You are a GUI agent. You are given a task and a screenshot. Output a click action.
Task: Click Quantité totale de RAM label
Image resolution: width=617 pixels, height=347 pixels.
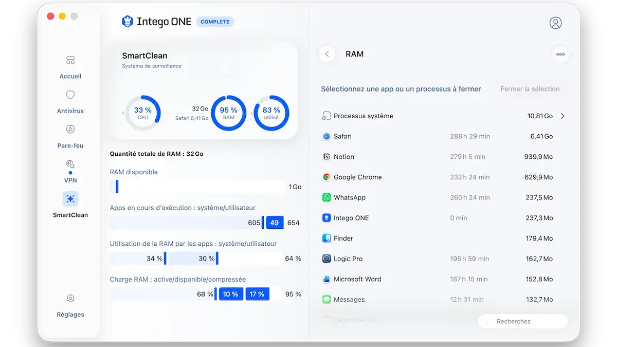tap(157, 154)
